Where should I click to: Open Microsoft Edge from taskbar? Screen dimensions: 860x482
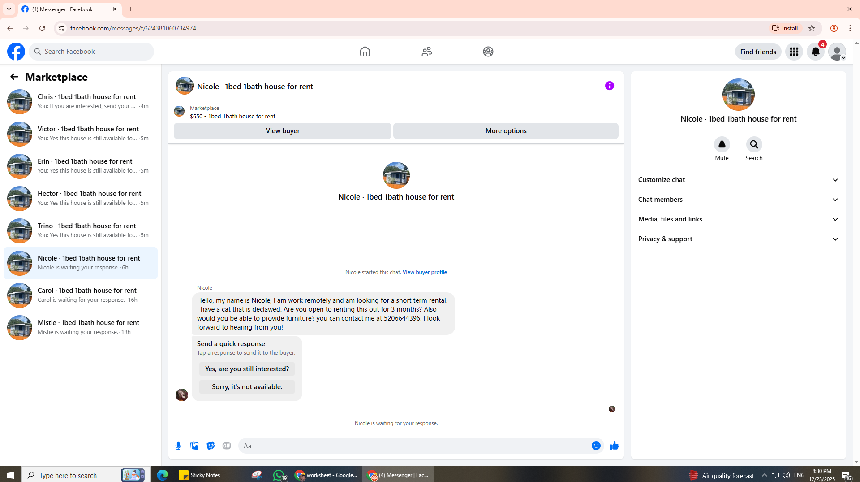pos(162,475)
